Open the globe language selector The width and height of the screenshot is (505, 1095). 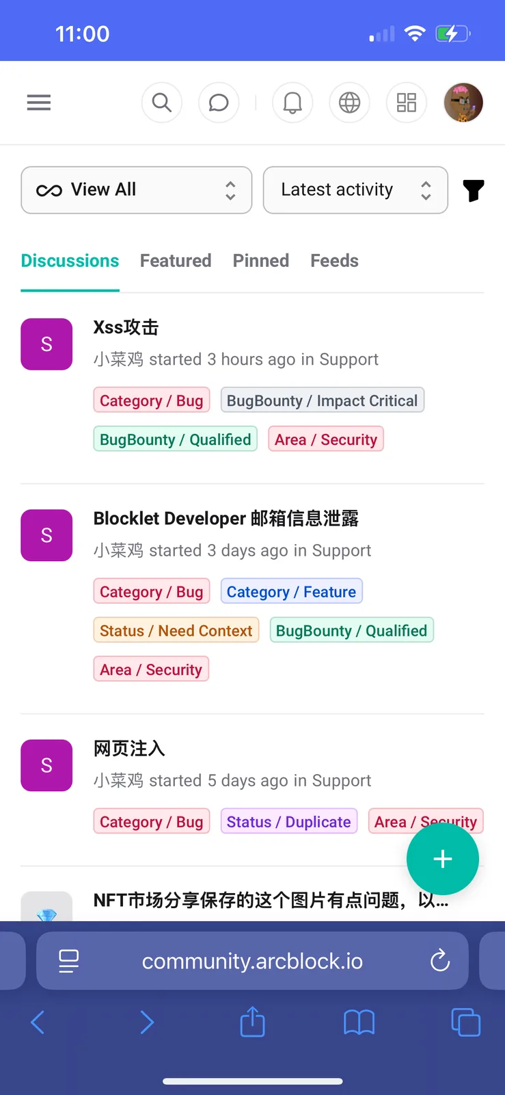349,103
